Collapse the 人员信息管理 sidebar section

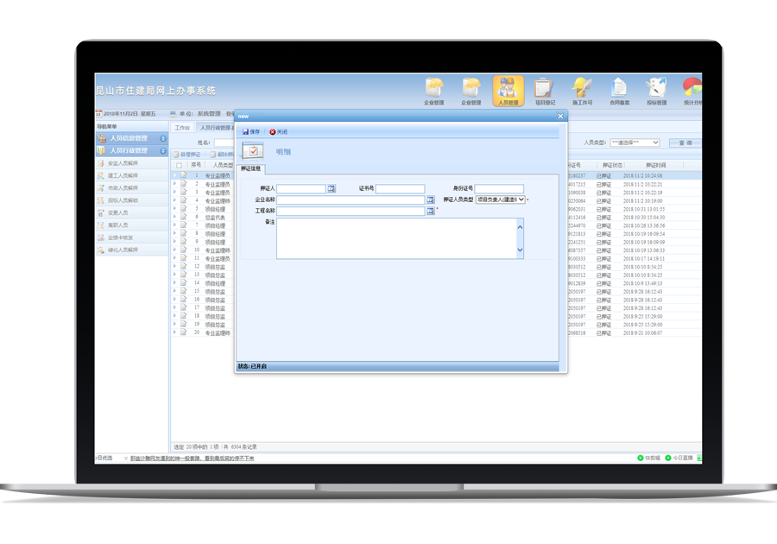(x=163, y=138)
